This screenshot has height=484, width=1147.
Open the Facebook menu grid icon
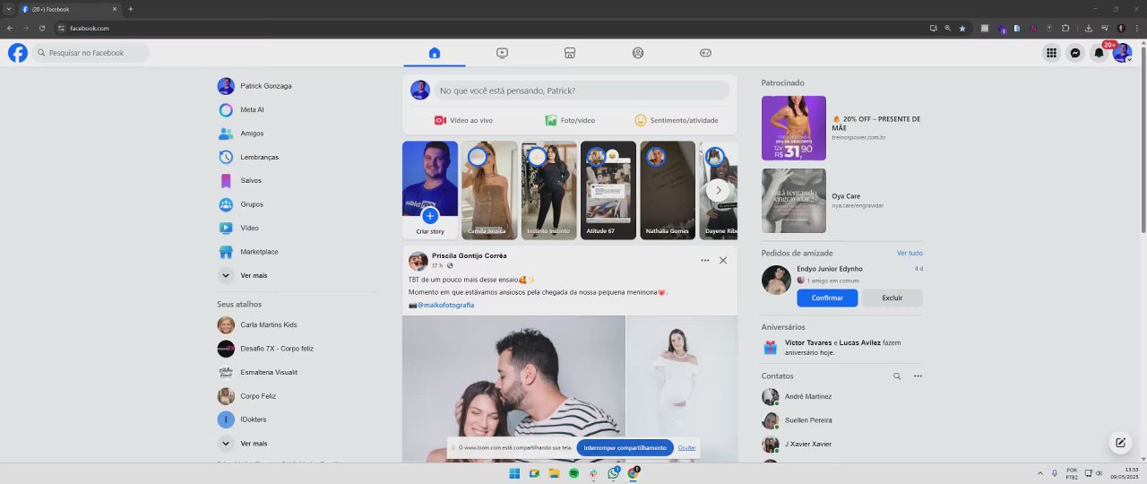coord(1051,53)
